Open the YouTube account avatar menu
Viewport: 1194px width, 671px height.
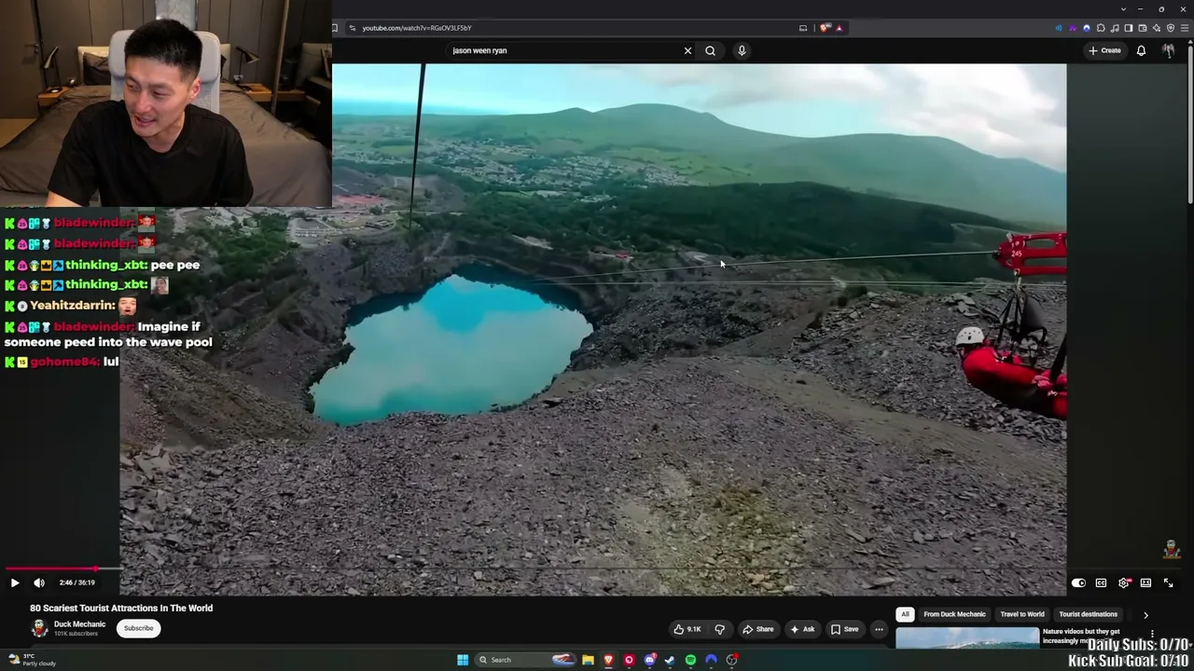(1168, 50)
